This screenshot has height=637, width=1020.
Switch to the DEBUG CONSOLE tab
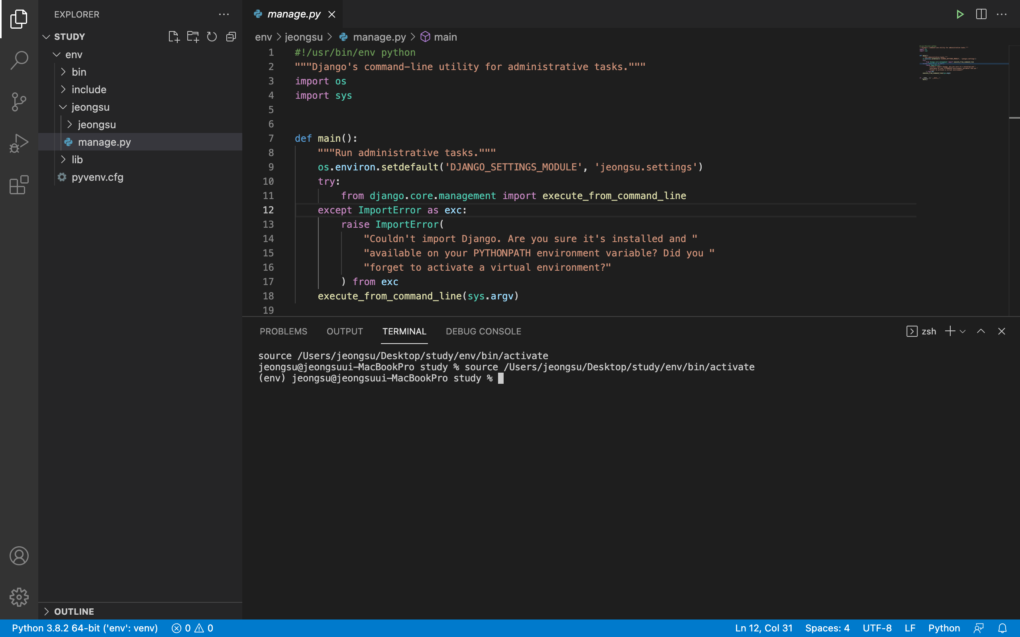point(483,331)
